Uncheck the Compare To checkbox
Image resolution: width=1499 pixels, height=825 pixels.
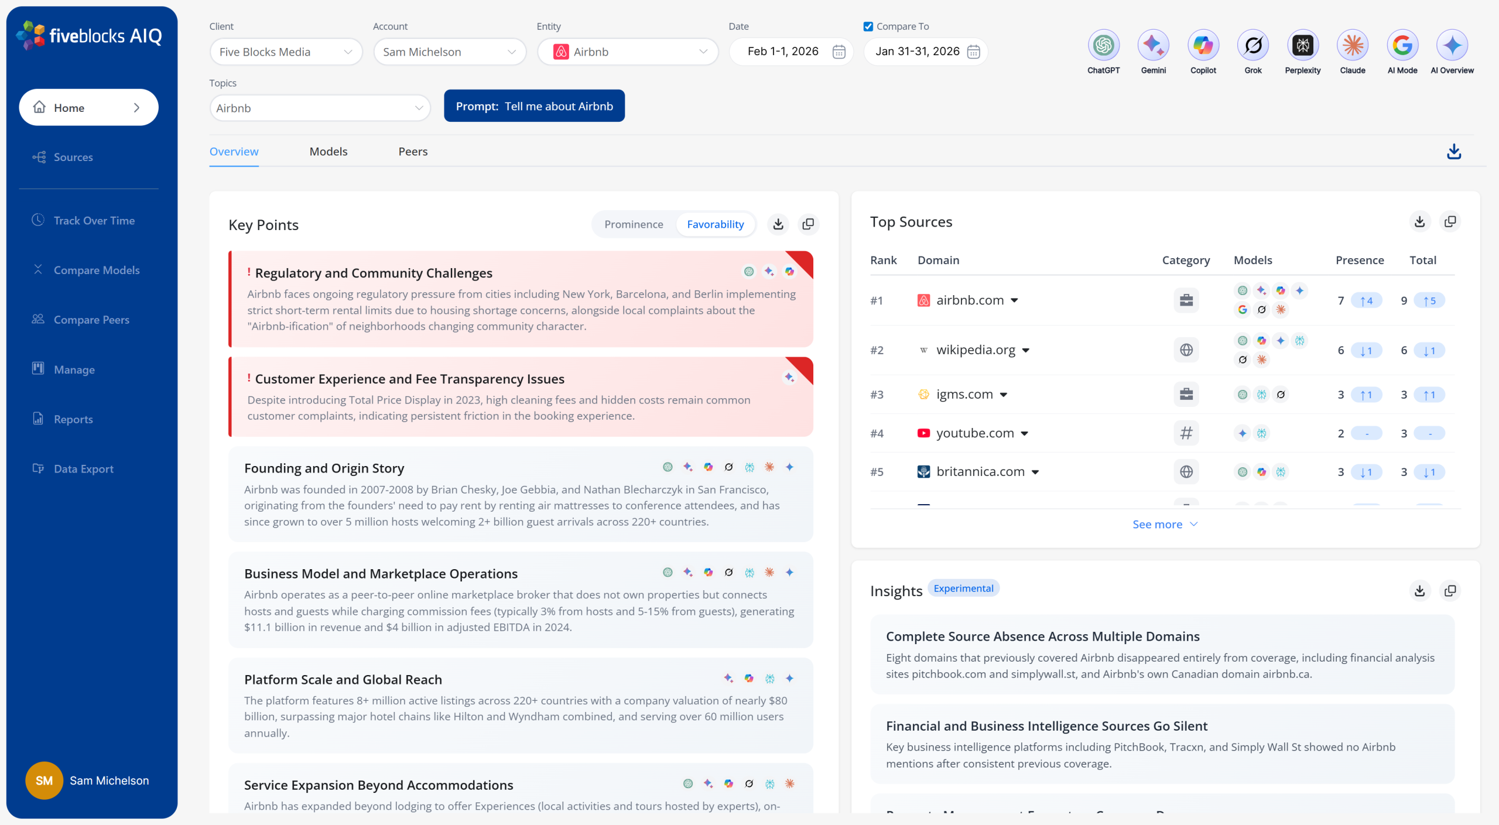point(868,26)
